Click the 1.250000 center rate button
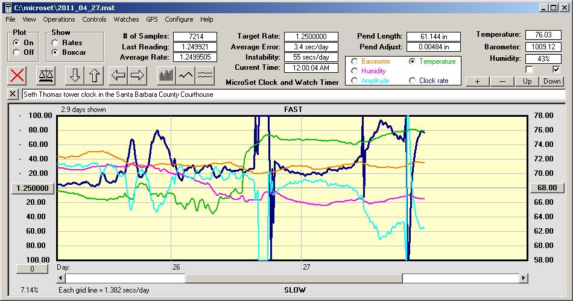The image size is (573, 301). (x=33, y=188)
